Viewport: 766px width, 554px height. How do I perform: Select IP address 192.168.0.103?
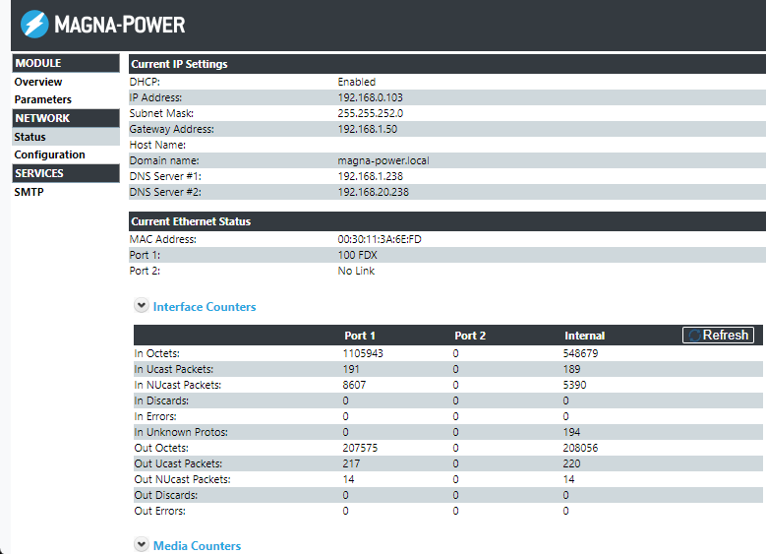click(x=371, y=97)
